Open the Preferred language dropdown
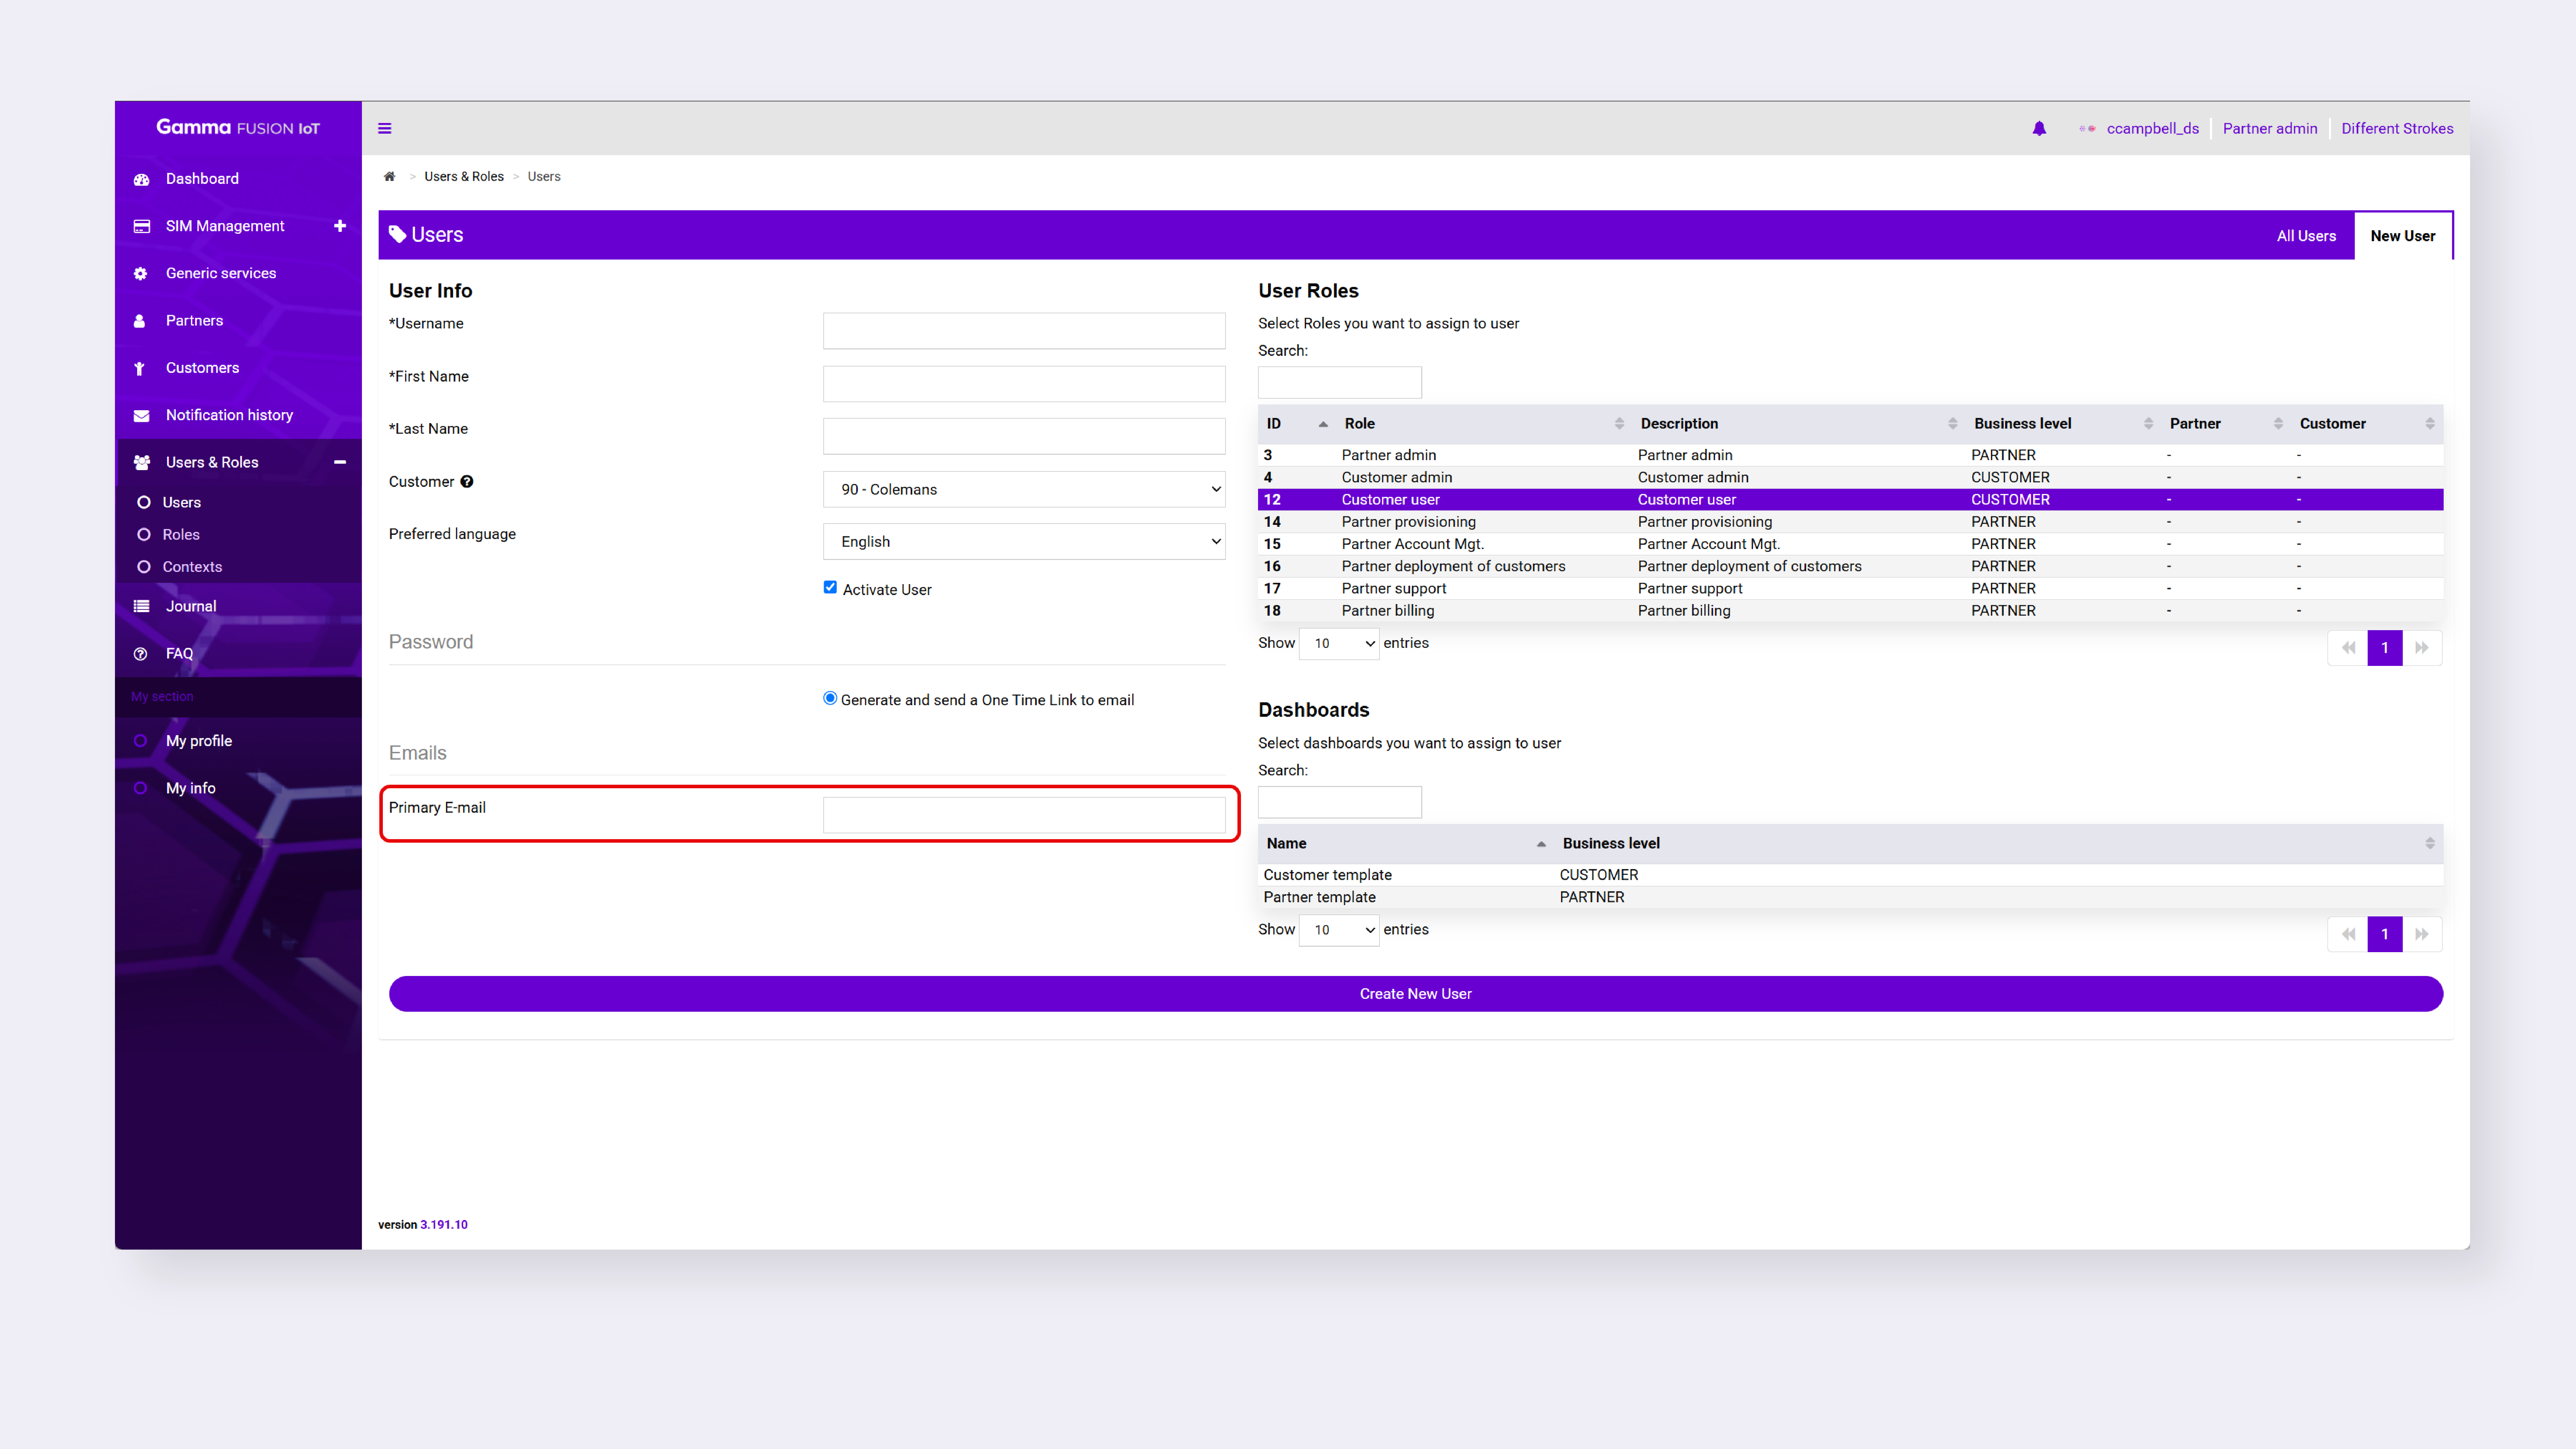Image resolution: width=2576 pixels, height=1449 pixels. [1024, 541]
